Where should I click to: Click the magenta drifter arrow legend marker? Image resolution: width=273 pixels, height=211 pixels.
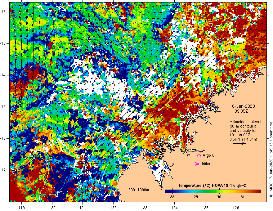(x=197, y=164)
